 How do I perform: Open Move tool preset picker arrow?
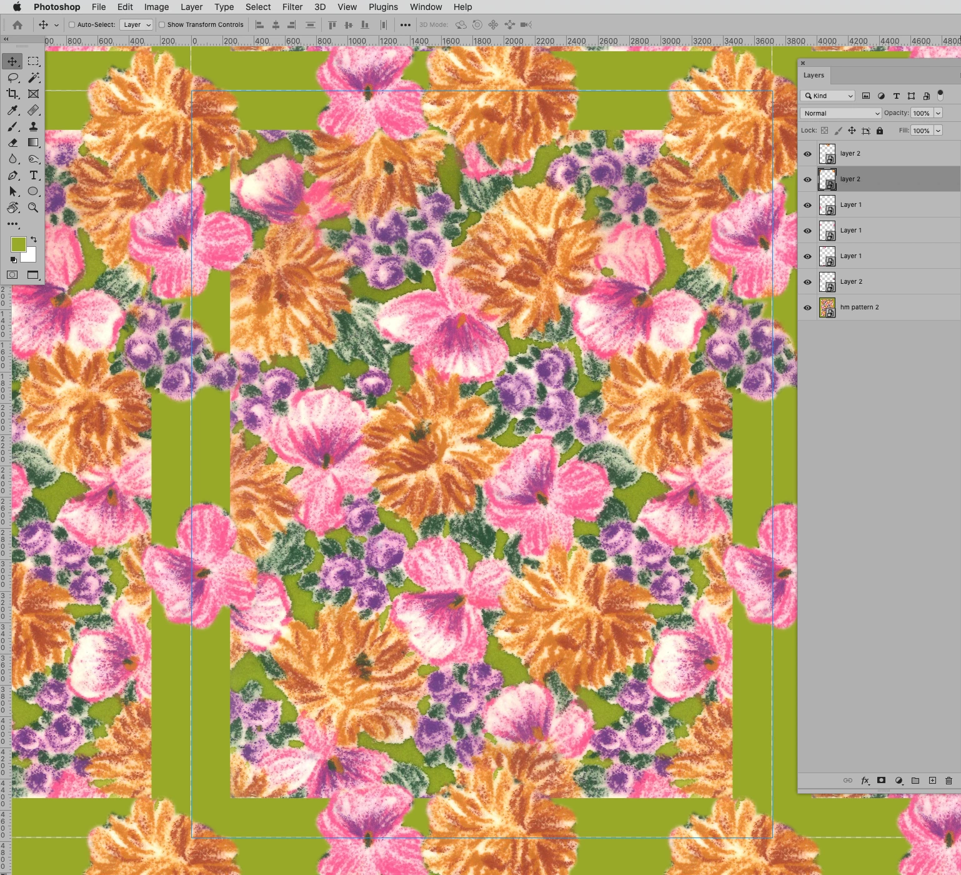[56, 25]
